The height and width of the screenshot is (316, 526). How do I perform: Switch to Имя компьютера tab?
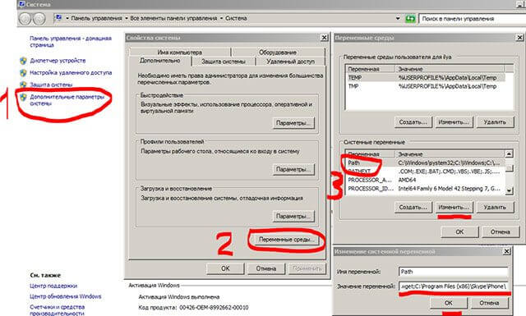click(179, 53)
